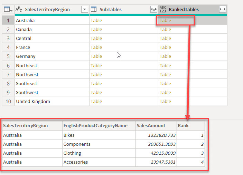243x175 pixels.
Task: Click the ABC123 type icon of RankedTables
Action: pos(163,10)
